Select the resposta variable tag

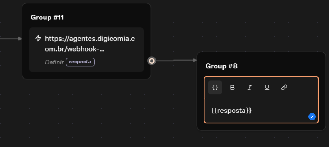(x=80, y=62)
